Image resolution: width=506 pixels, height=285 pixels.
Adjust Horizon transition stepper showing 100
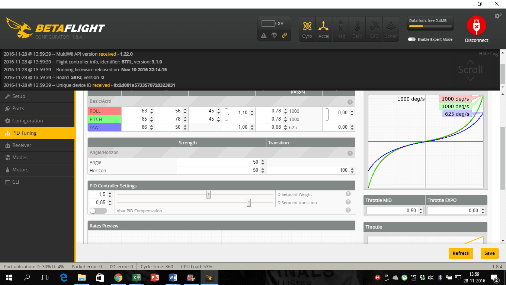tap(352, 170)
